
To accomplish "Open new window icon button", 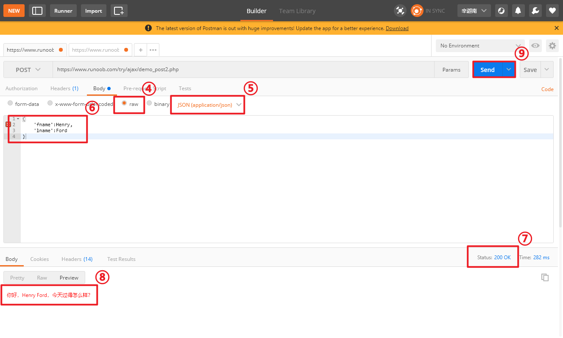I will [x=119, y=11].
